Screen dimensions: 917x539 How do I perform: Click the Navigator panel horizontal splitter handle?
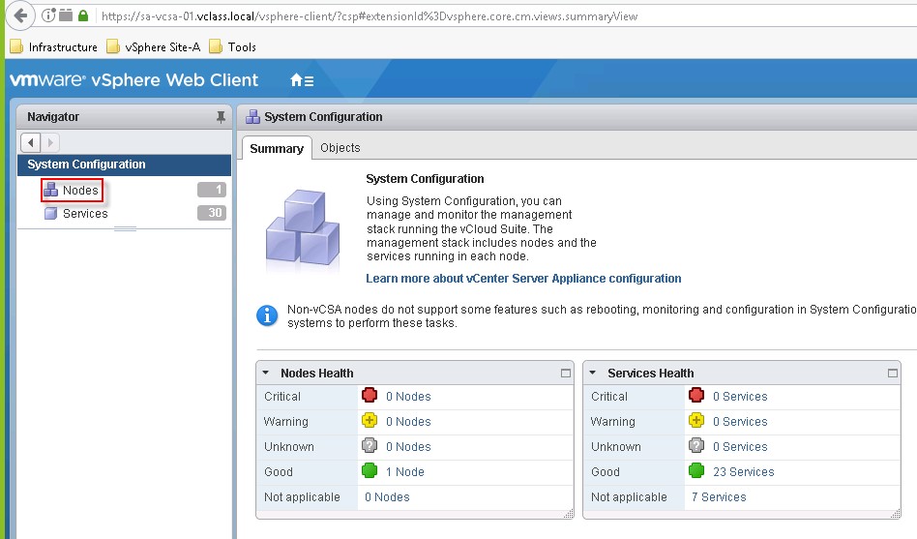click(125, 228)
